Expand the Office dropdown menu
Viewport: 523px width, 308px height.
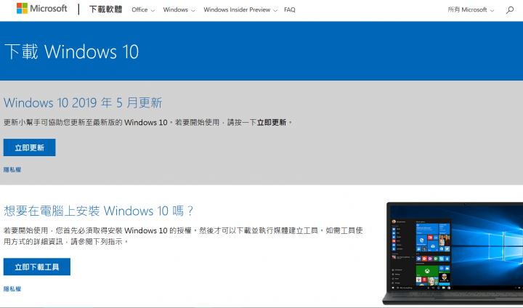[x=143, y=10]
